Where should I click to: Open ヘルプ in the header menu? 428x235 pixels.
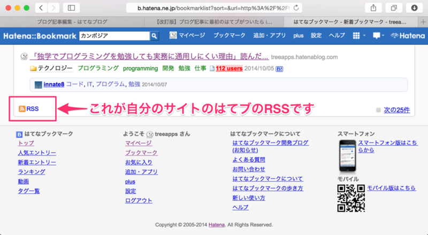tap(337, 35)
